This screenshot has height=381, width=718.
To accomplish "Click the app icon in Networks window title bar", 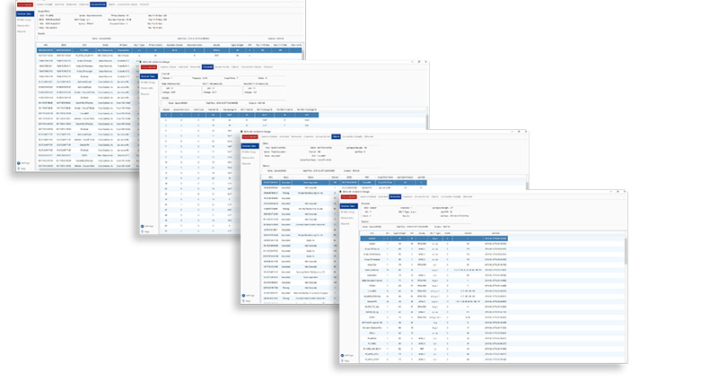I will point(340,191).
